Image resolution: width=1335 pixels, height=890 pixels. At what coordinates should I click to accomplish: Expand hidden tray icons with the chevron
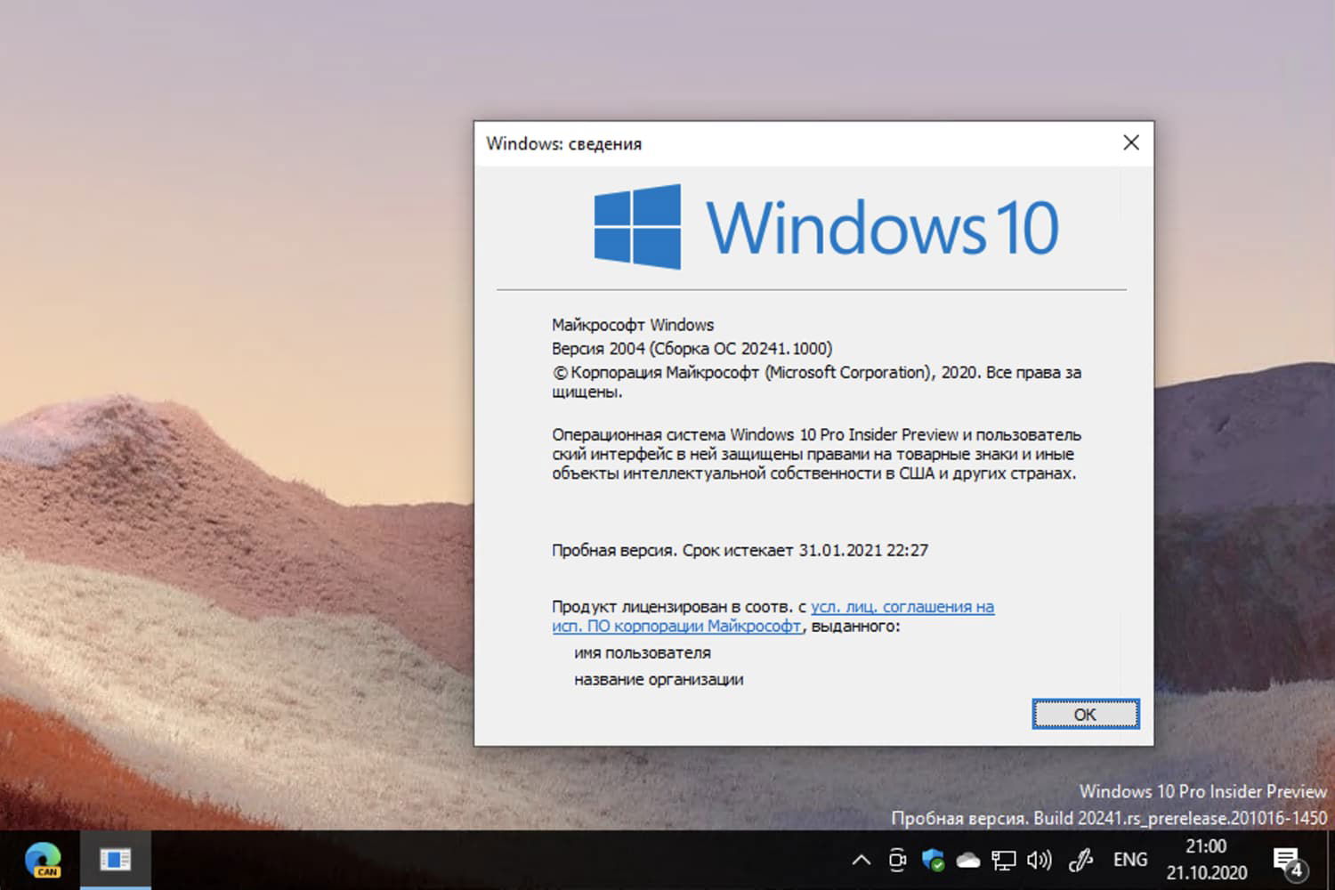coord(860,859)
